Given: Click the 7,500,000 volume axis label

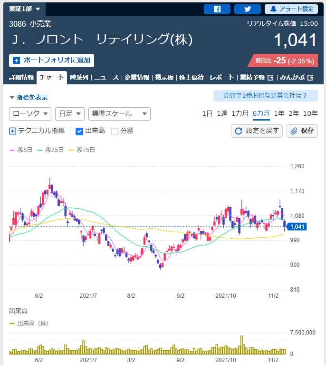Looking at the screenshot, I should [x=303, y=333].
